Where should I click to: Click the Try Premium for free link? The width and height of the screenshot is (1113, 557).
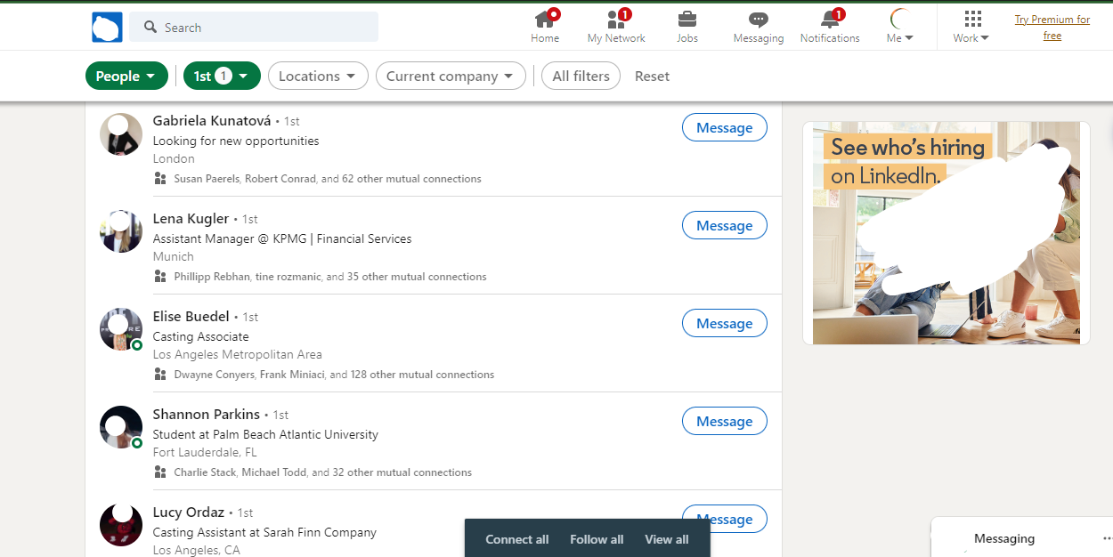click(x=1052, y=28)
